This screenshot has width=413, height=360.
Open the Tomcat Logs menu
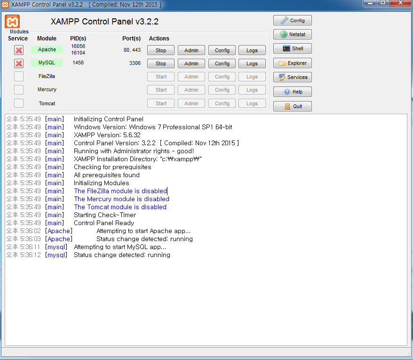click(252, 103)
